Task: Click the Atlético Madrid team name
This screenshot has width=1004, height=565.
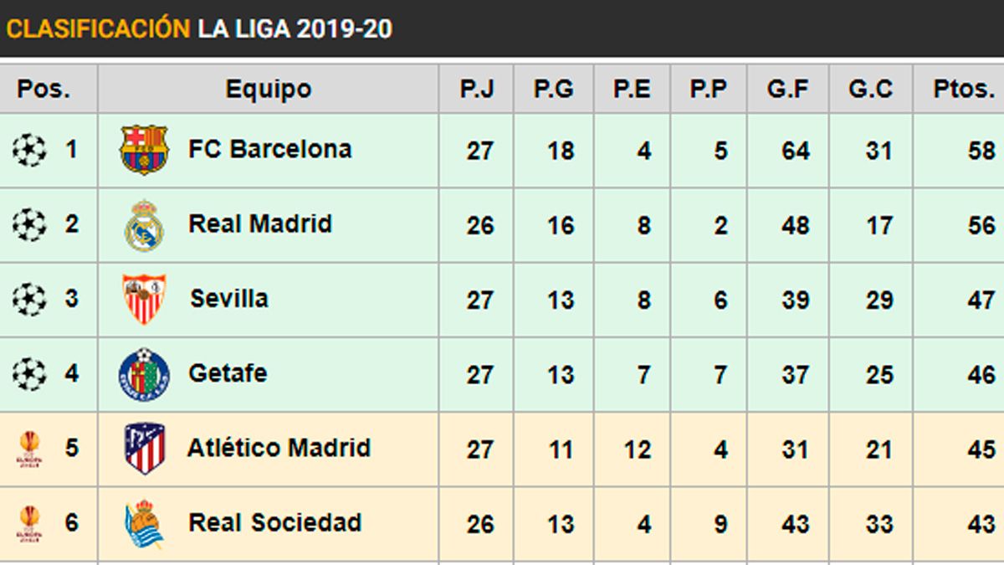Action: click(x=279, y=448)
